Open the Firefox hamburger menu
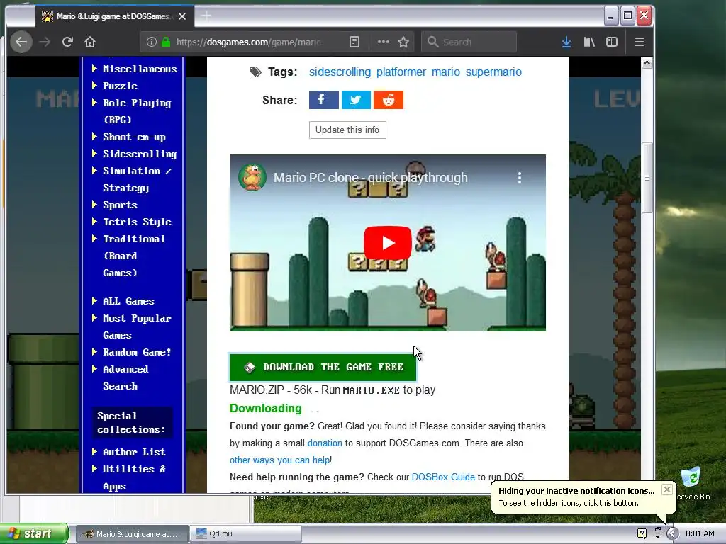This screenshot has width=726, height=544. pyautogui.click(x=640, y=42)
